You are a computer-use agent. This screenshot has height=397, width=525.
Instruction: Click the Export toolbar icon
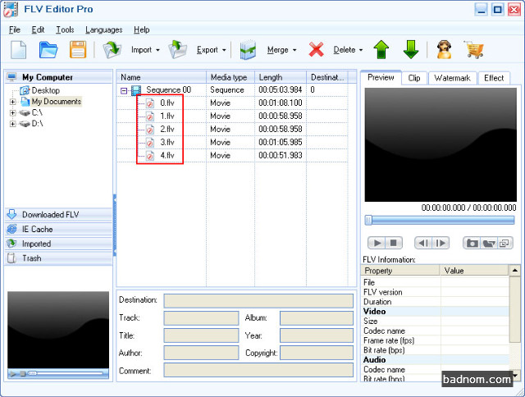(x=177, y=50)
